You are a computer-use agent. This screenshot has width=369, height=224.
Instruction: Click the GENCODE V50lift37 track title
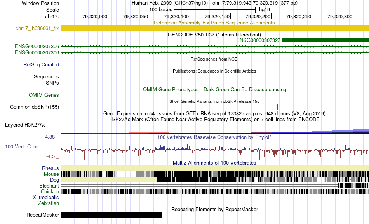[214, 35]
